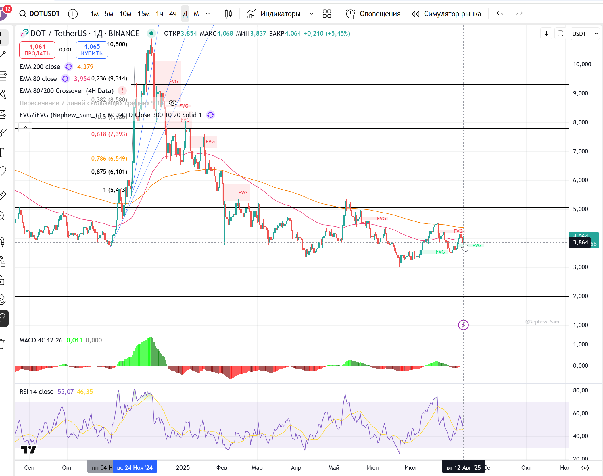603x476 pixels.
Task: Switch to 1ч timeframe
Action: 160,14
